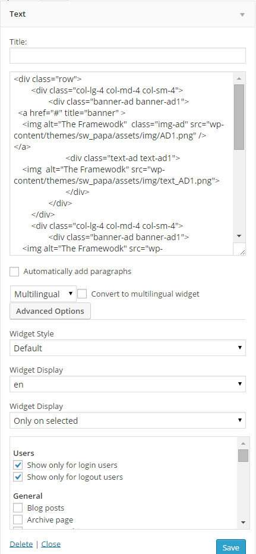256x554 pixels.
Task: Check the Blog posts option
Action: (x=18, y=508)
